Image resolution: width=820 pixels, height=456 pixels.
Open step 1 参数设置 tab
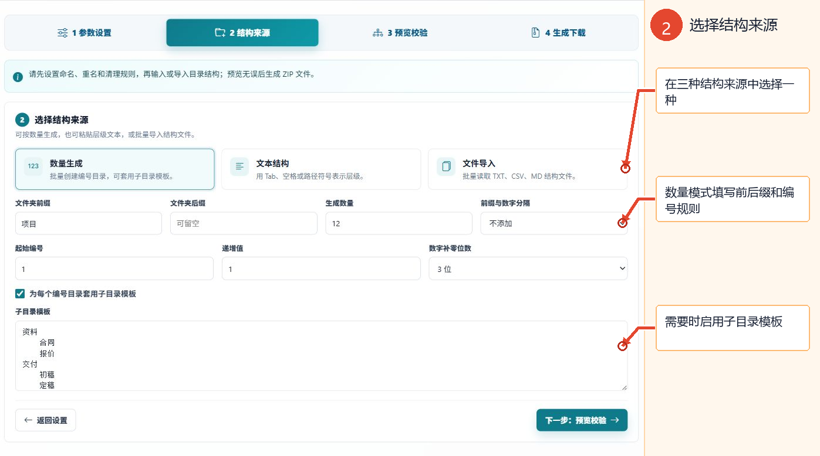85,33
